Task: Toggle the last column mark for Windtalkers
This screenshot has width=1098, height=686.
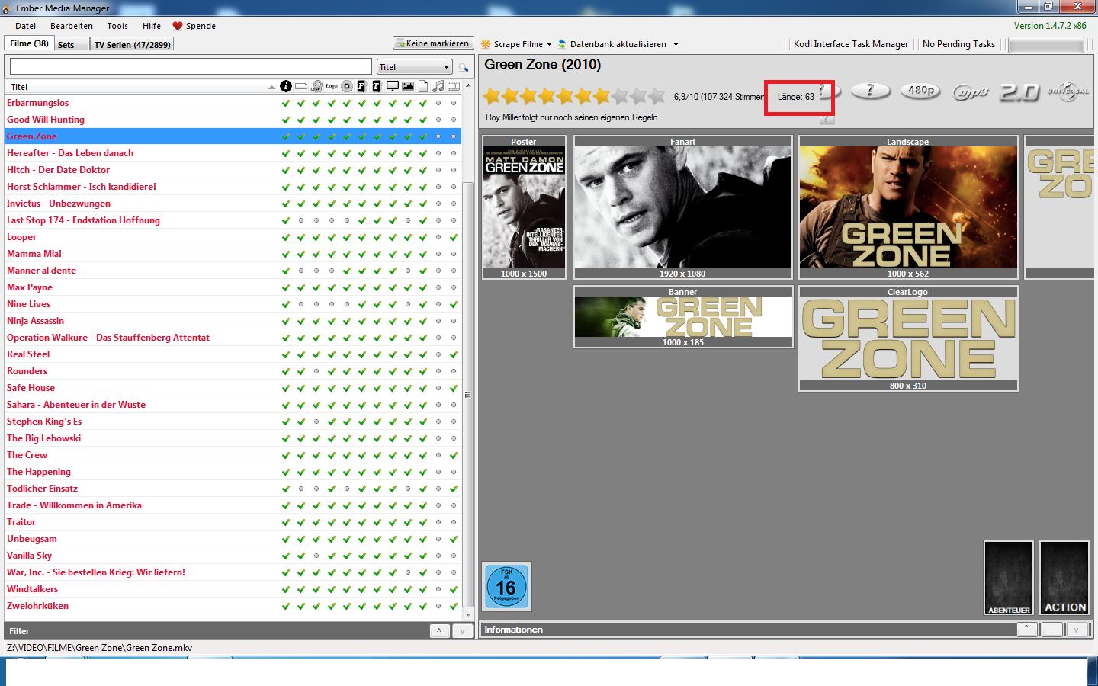Action: [454, 589]
